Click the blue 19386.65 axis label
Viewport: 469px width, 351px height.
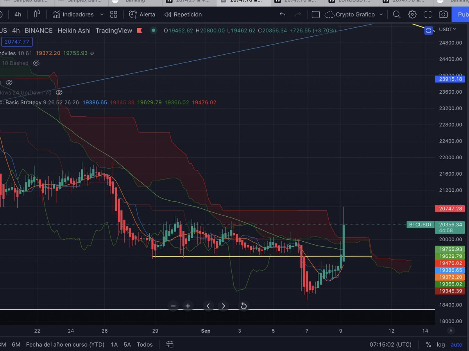[x=449, y=270]
